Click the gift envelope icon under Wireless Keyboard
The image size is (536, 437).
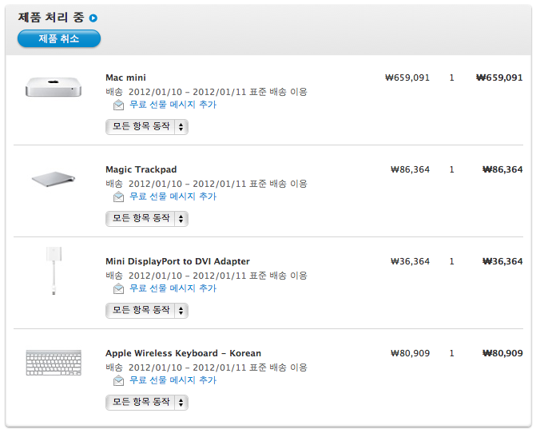118,380
